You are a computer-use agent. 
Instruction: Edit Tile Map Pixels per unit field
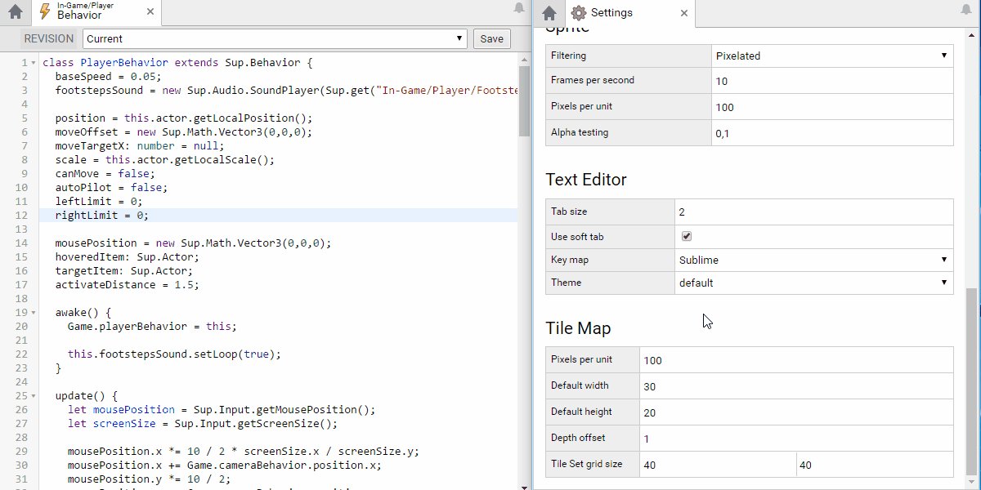click(x=796, y=360)
